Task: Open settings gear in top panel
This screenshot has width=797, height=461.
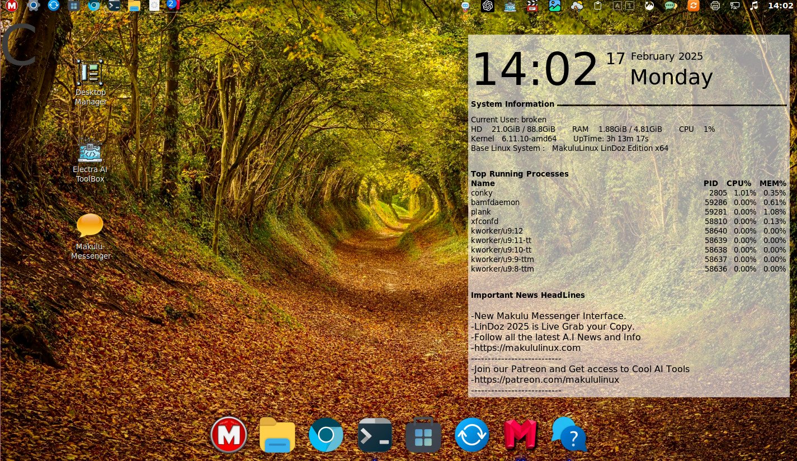Action: click(33, 6)
